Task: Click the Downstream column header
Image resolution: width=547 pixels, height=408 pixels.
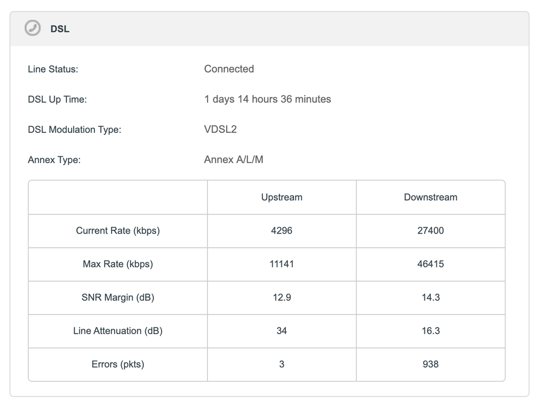Action: 430,197
